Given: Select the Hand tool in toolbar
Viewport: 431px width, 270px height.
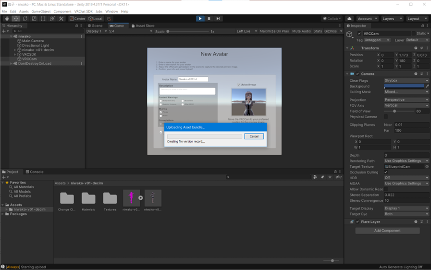Looking at the screenshot, I should pos(7,19).
